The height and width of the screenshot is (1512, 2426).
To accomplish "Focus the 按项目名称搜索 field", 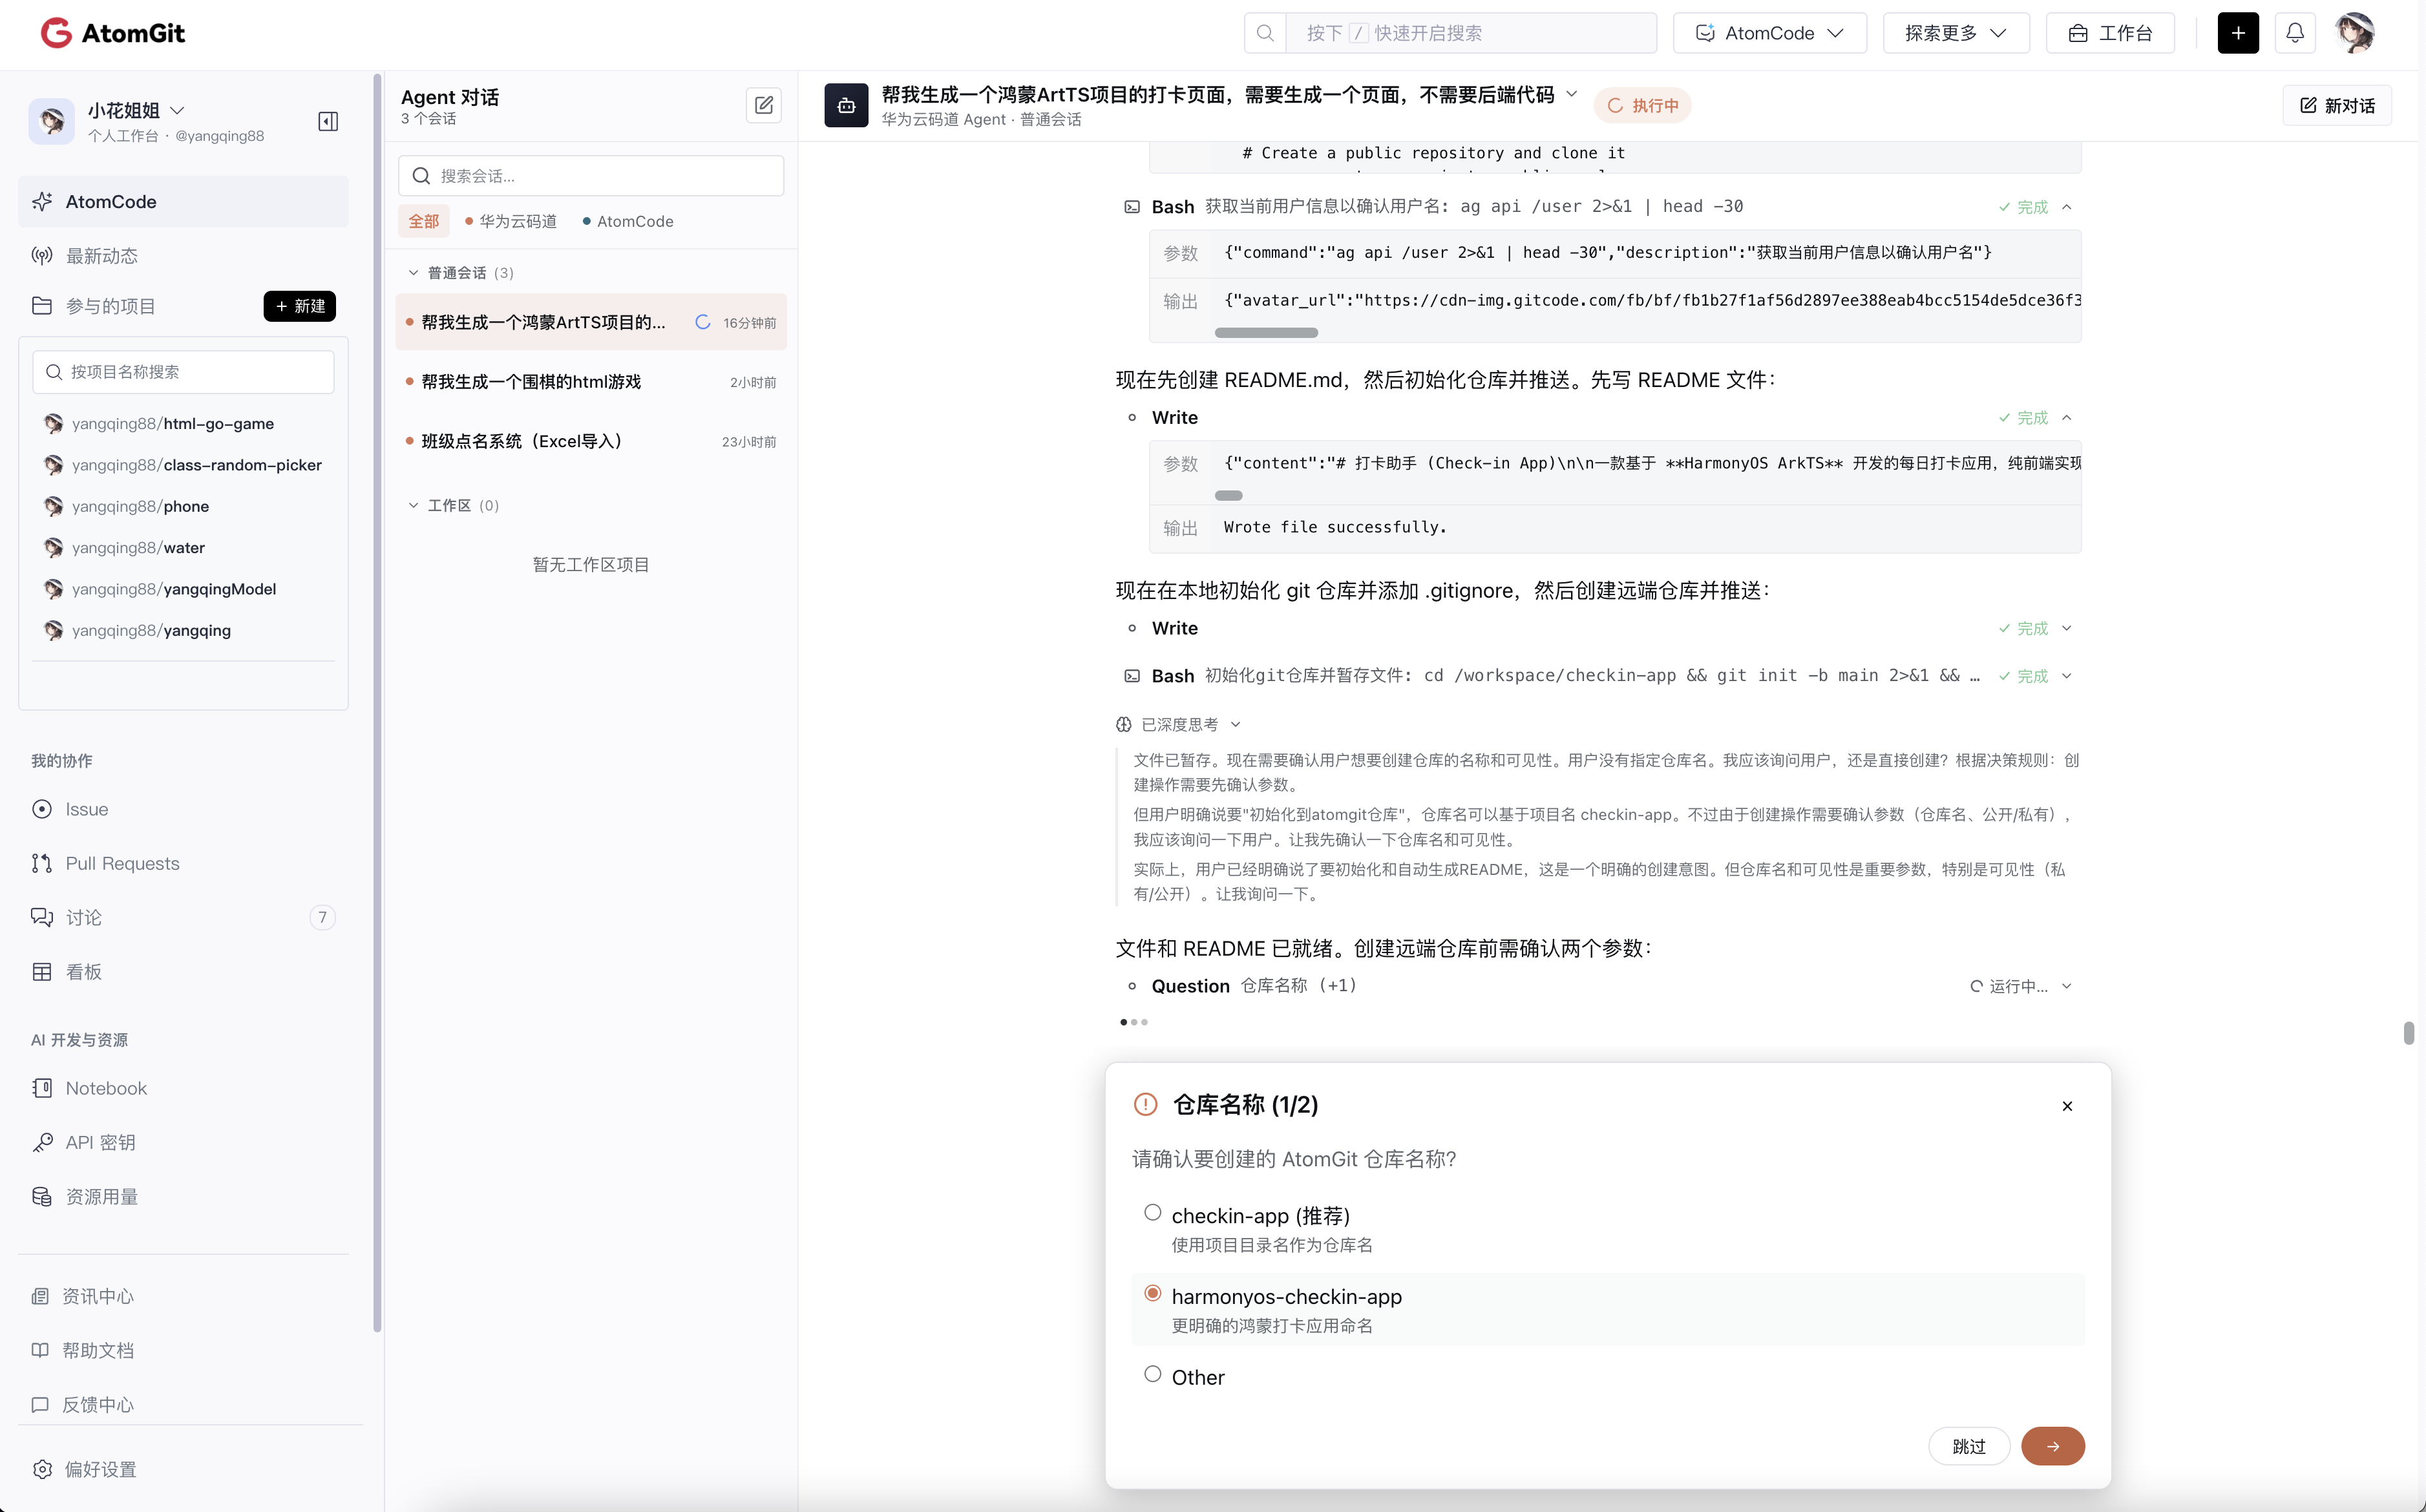I will 183,372.
